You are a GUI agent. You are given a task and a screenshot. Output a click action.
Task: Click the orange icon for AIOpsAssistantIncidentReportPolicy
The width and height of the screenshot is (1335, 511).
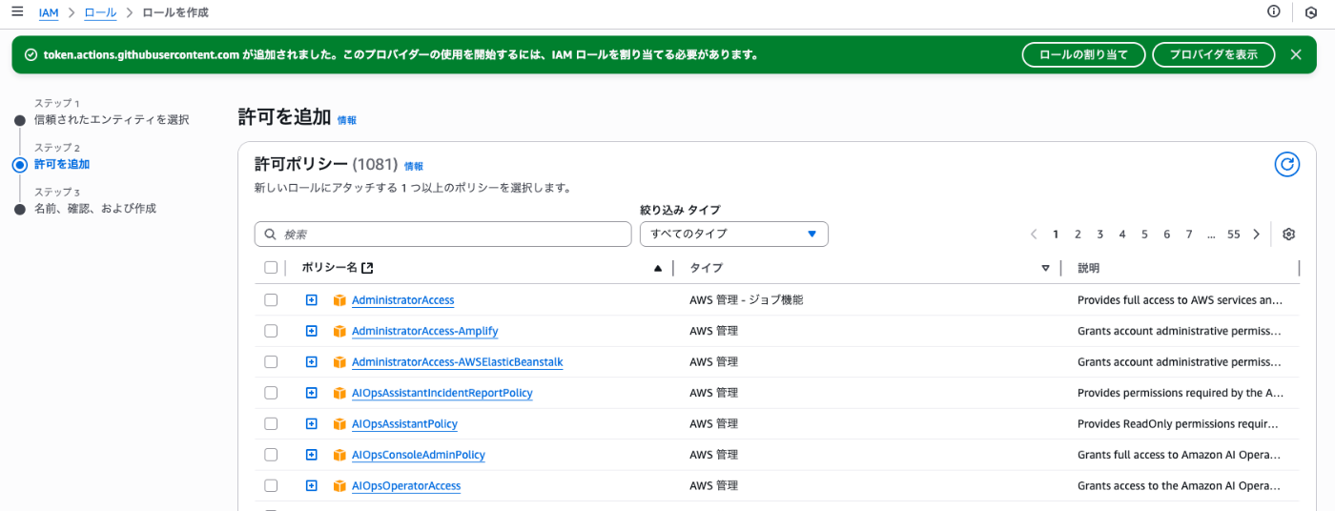[x=339, y=393]
